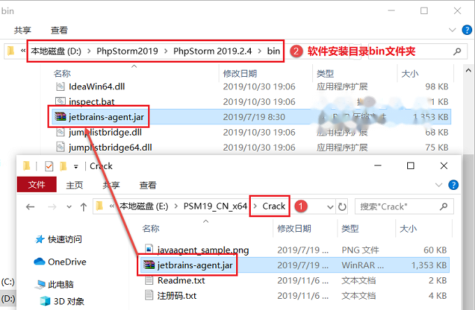
Task: Go back in Crack window
Action: point(30,207)
